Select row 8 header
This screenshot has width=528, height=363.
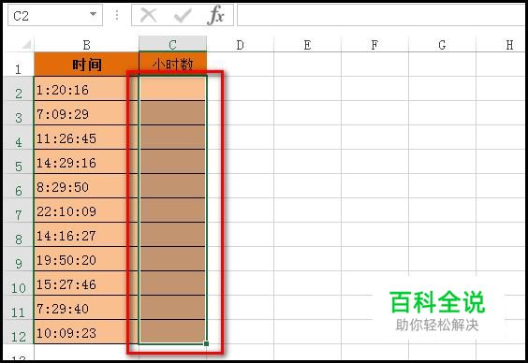coord(19,235)
